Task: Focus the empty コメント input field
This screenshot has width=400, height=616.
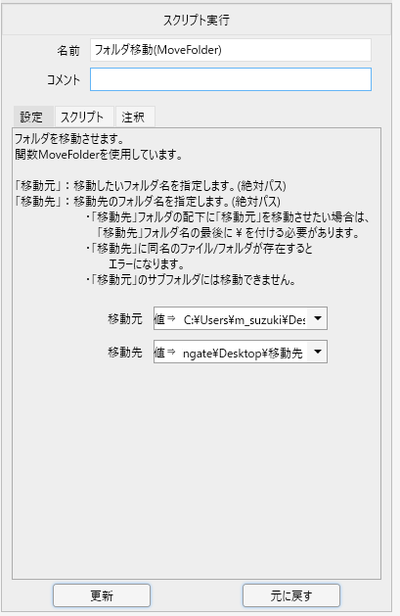Action: click(x=231, y=79)
